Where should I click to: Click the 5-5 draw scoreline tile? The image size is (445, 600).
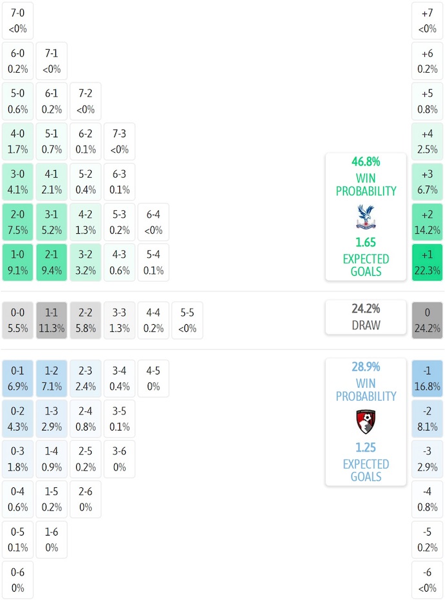point(186,320)
